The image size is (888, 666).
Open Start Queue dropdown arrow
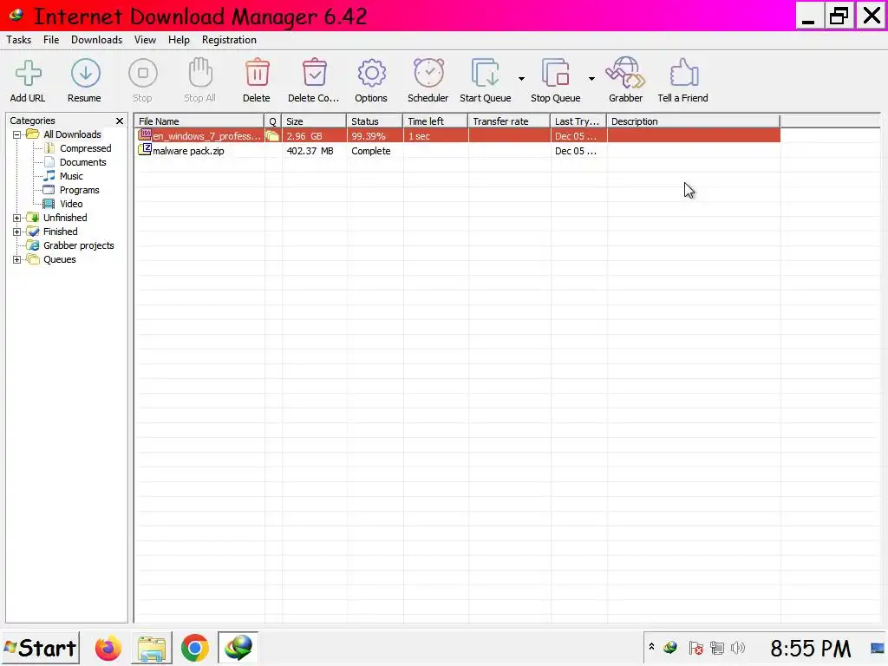[521, 79]
